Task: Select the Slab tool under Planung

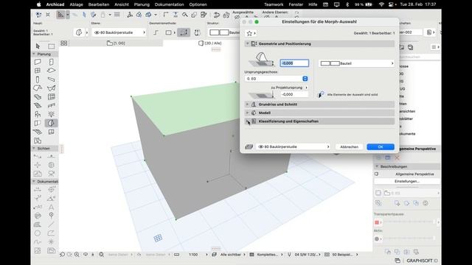Action: pos(51,71)
